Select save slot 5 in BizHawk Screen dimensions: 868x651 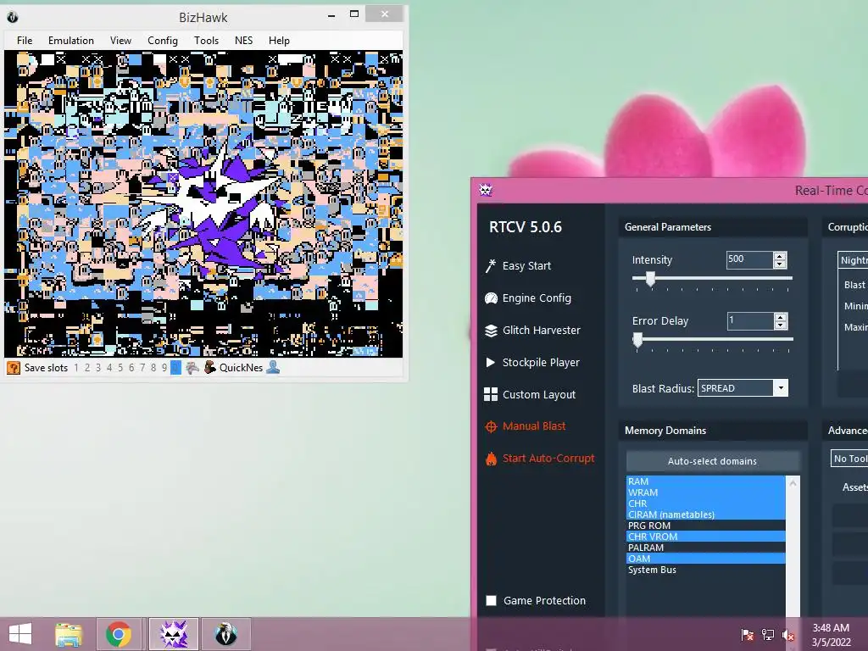click(120, 368)
